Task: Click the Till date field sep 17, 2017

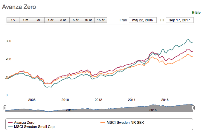Action: 180,20
